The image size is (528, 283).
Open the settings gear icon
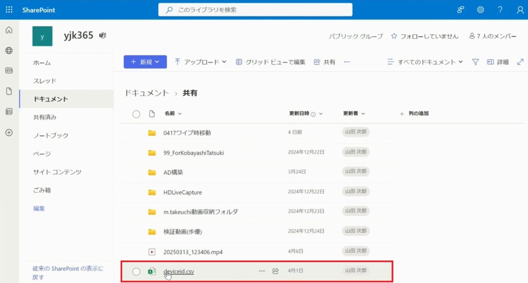click(x=480, y=10)
